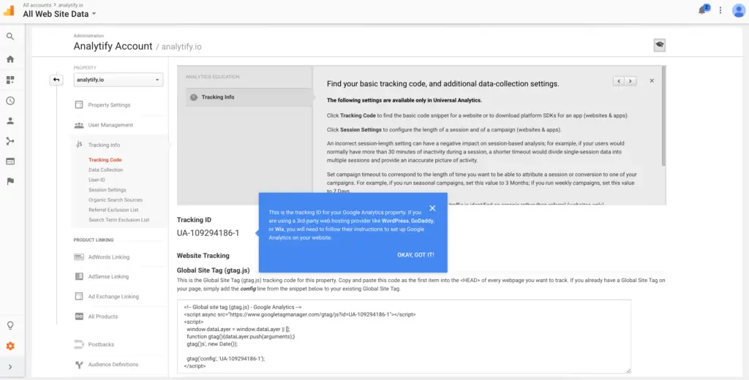Open notifications bell icon
This screenshot has width=749, height=380.
coord(703,10)
